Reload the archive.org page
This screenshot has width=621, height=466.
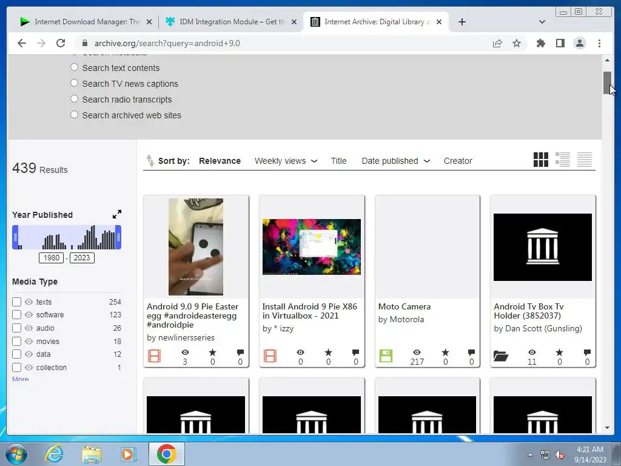click(61, 43)
